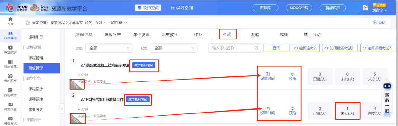The height and width of the screenshot is (126, 398).
Task: Open exam title 2.1装配式混凝土结构表示方法
Action: (105, 66)
